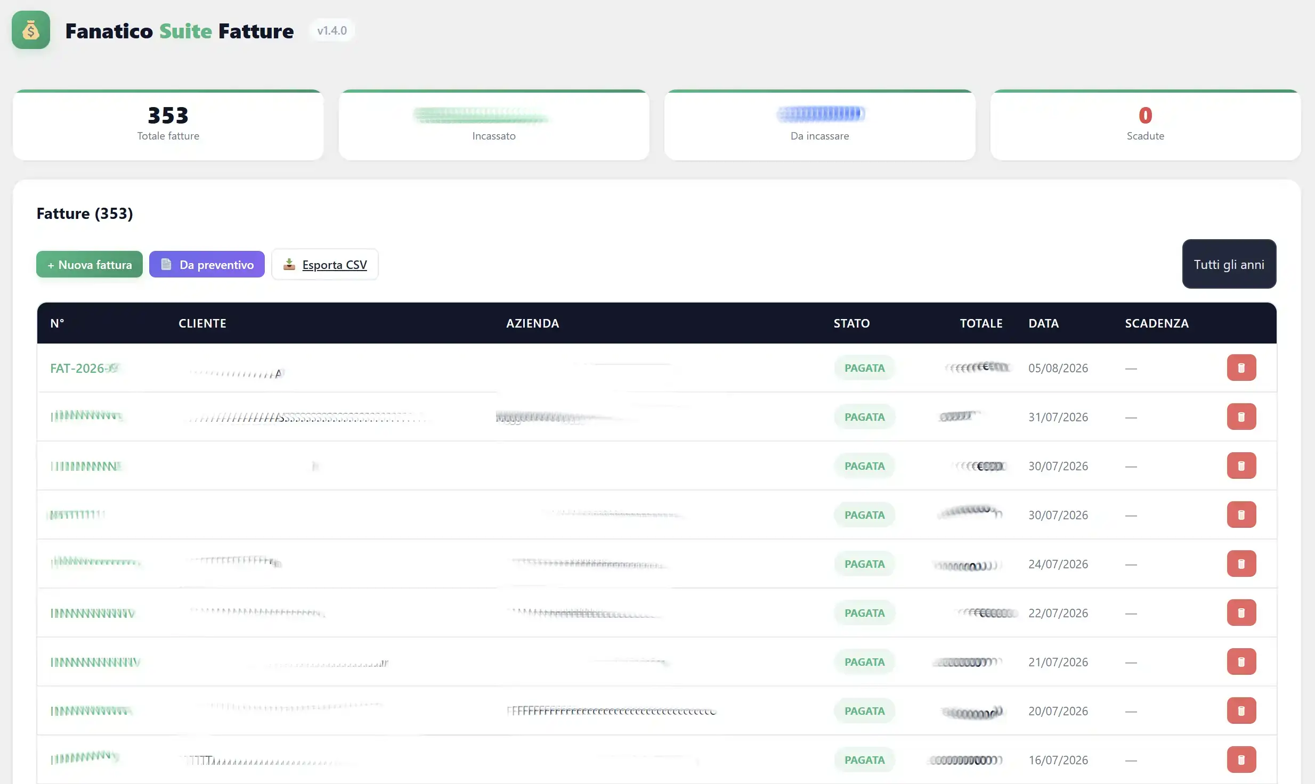Click the download icon on Esporta CSV
The image size is (1315, 784).
(289, 264)
